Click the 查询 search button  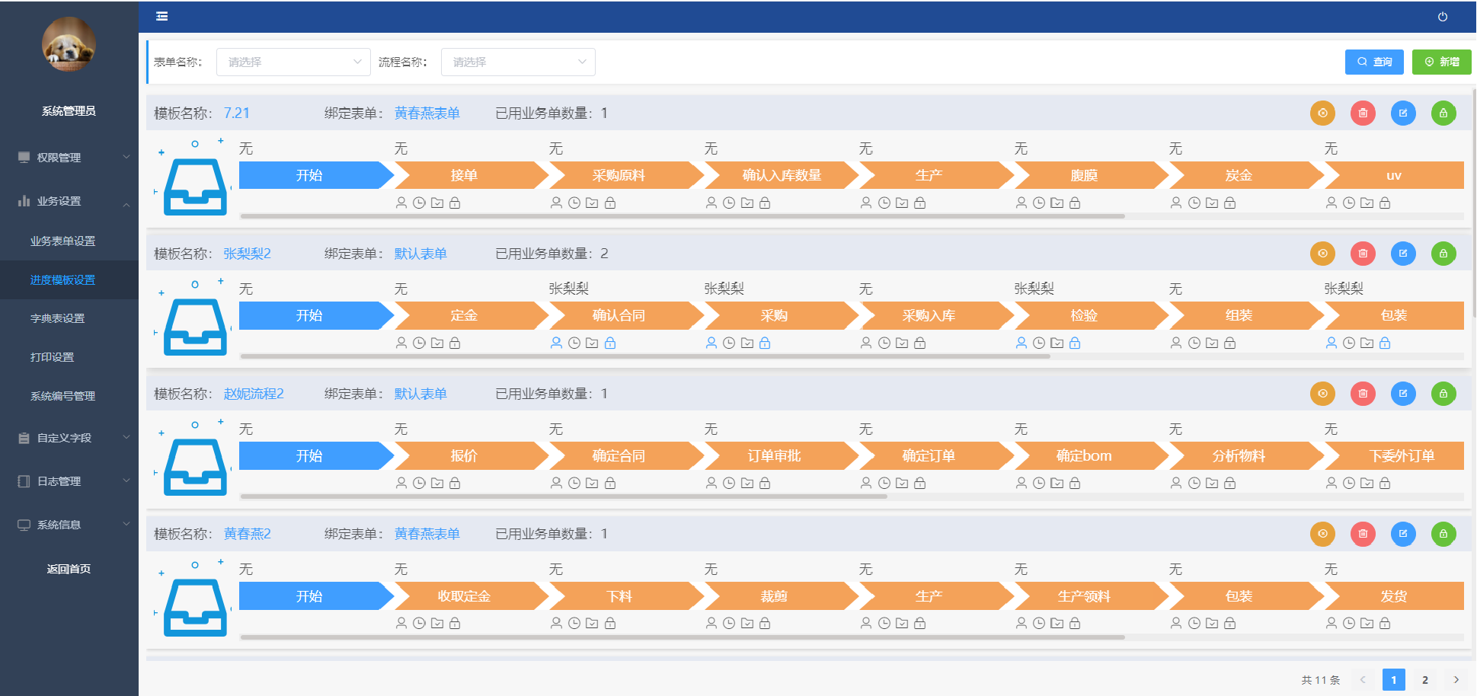1373,62
